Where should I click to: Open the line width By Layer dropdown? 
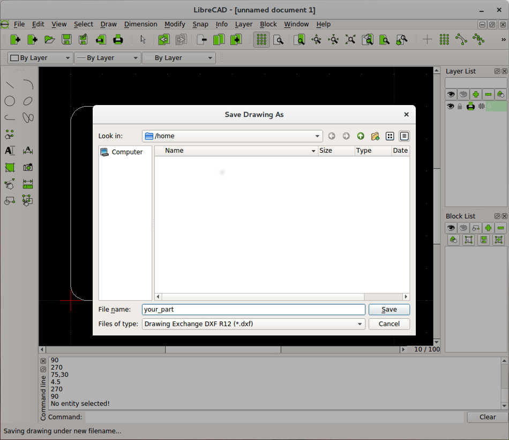point(107,58)
